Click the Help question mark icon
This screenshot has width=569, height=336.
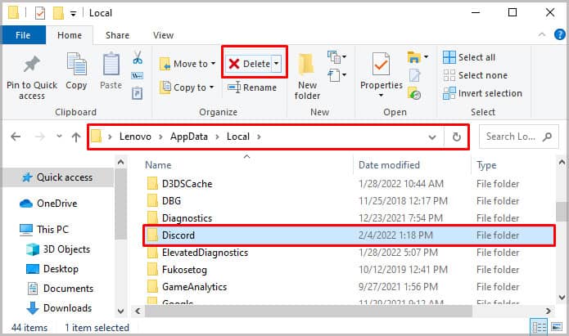pos(559,35)
